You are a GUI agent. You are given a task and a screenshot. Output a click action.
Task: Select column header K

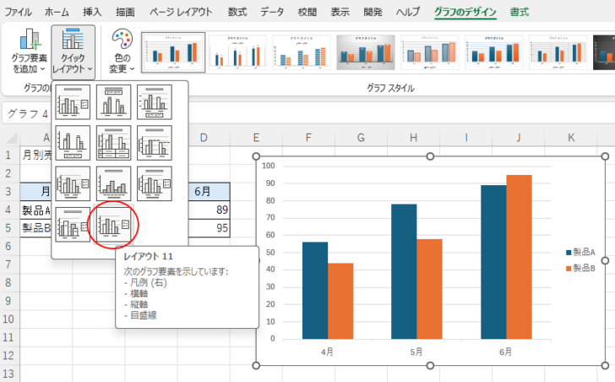(x=571, y=138)
